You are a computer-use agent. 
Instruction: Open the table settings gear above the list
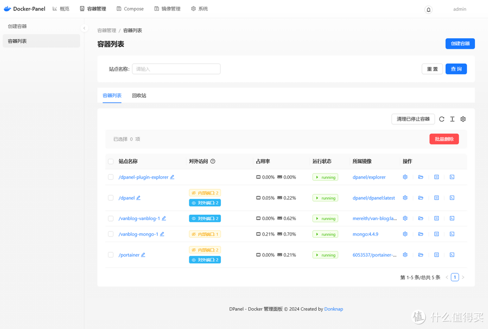click(x=463, y=119)
